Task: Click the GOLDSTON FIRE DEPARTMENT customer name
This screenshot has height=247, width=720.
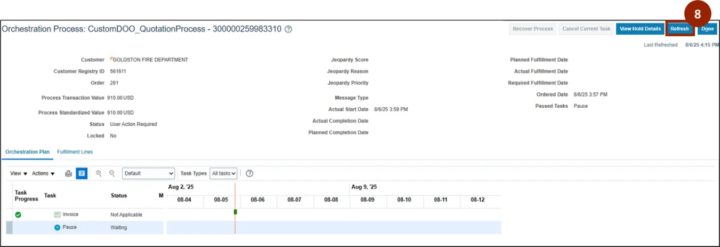Action: coord(150,60)
